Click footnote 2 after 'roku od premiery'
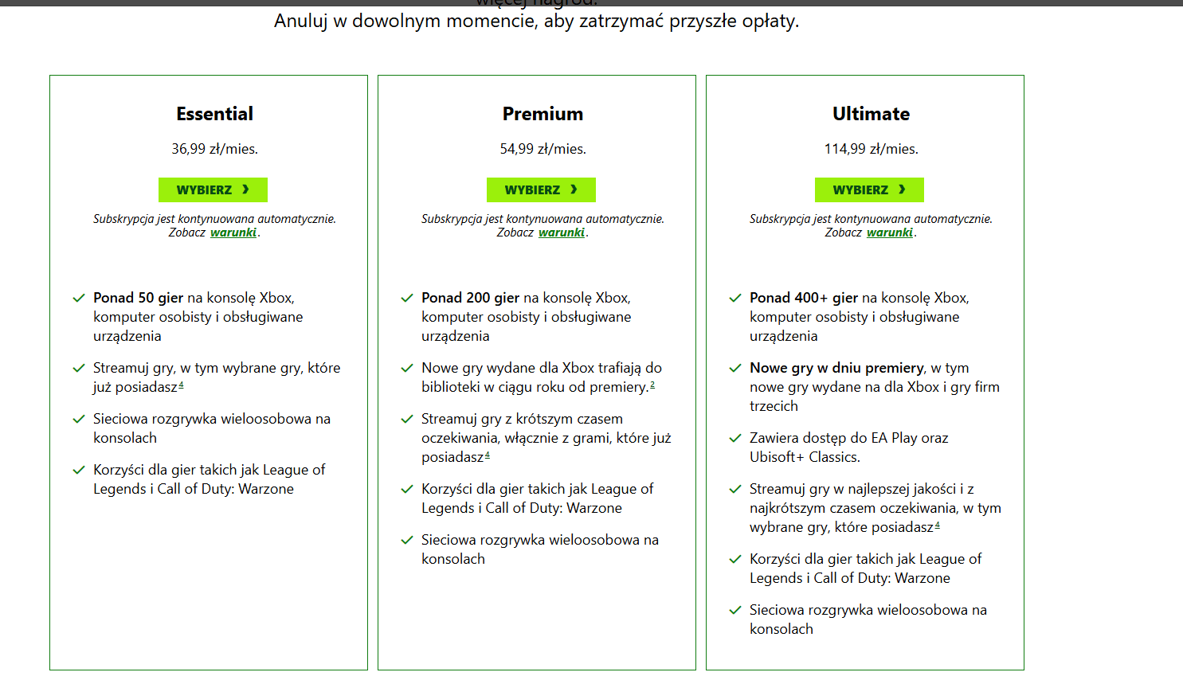 click(652, 385)
